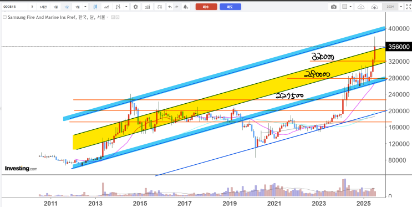The height and width of the screenshot is (207, 412).
Task: Select the 1일 daily interval
Action: click(55, 7)
